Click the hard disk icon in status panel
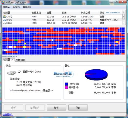This screenshot has width=128, height=118. [x=12, y=73]
